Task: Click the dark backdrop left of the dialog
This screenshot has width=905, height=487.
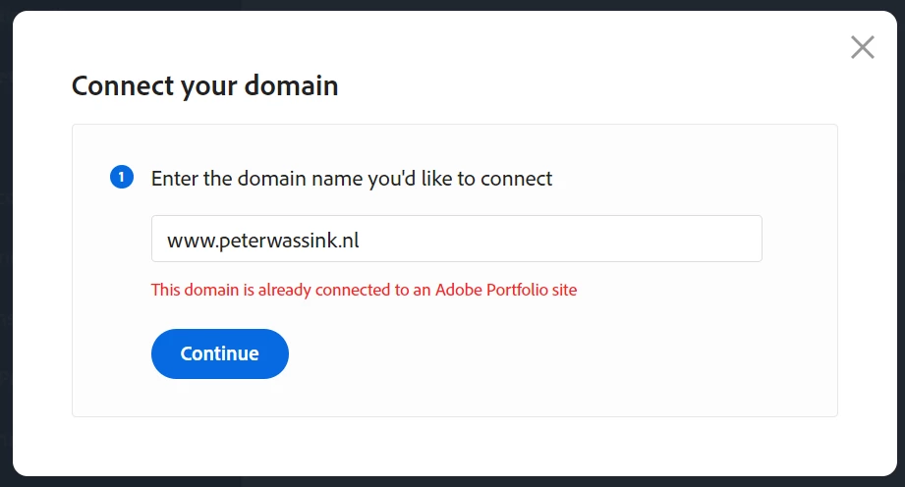Action: [x=5, y=245]
